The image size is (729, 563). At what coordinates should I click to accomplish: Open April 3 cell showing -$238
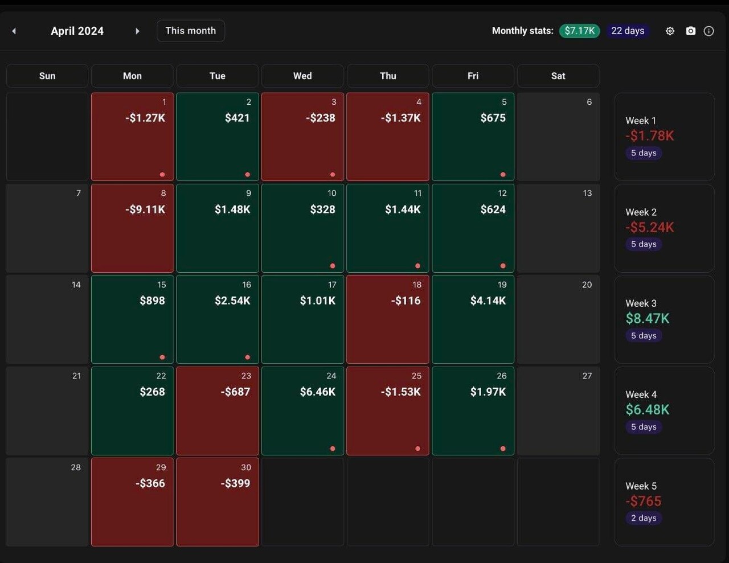pyautogui.click(x=302, y=137)
